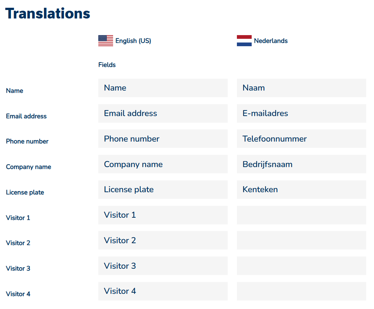Image resolution: width=374 pixels, height=309 pixels.
Task: Focus empty Dutch field for Visitor 3
Action: [x=301, y=266]
